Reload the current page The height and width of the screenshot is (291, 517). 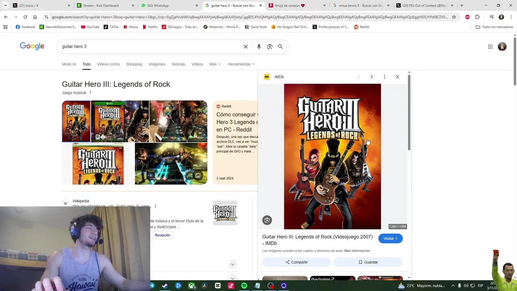(x=25, y=17)
